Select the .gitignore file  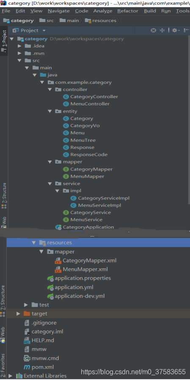click(x=40, y=323)
